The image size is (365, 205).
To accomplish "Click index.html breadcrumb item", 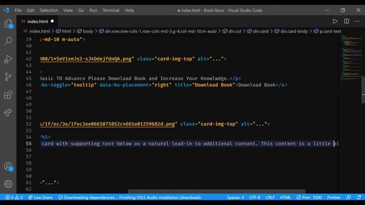I will click(37, 31).
